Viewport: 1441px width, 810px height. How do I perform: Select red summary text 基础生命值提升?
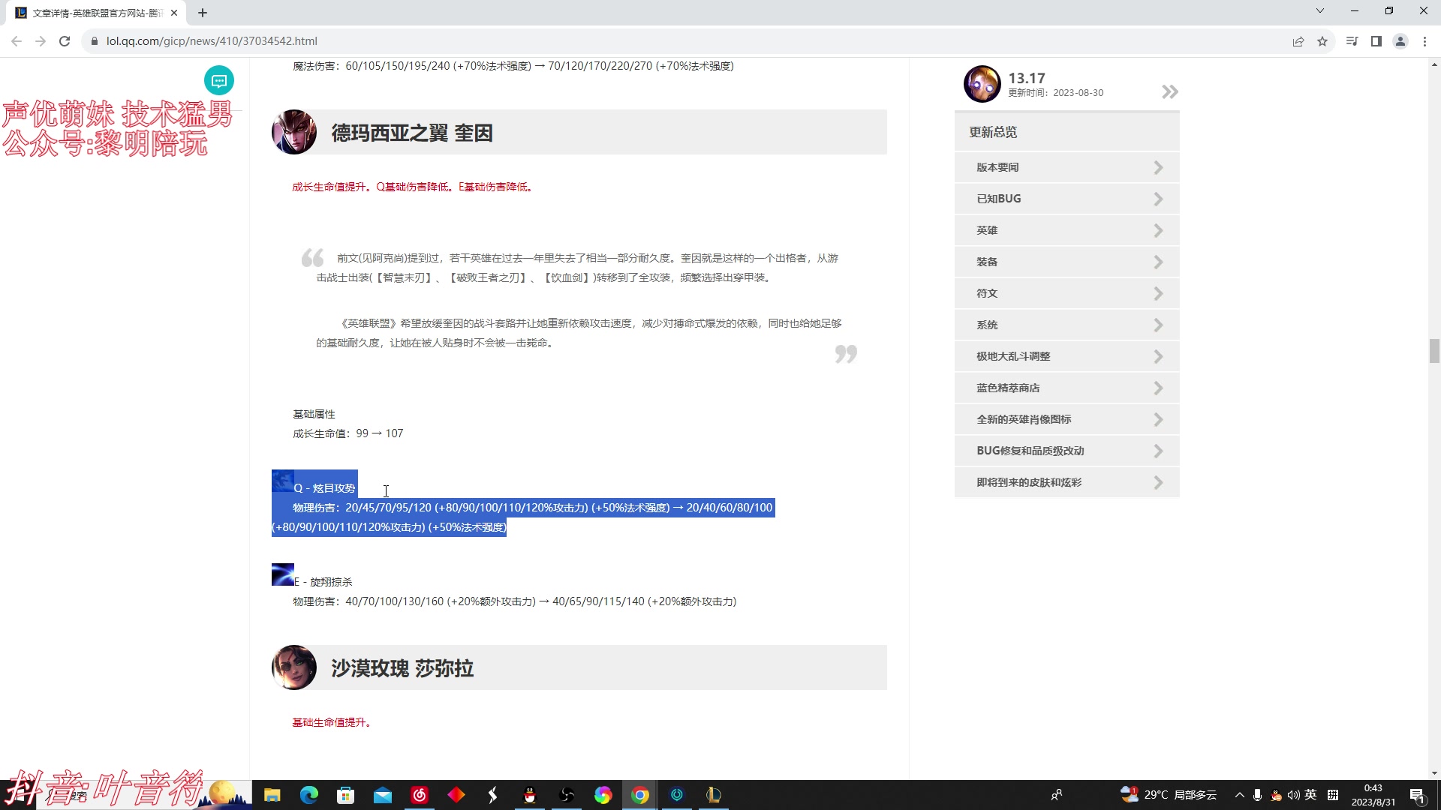click(x=332, y=722)
